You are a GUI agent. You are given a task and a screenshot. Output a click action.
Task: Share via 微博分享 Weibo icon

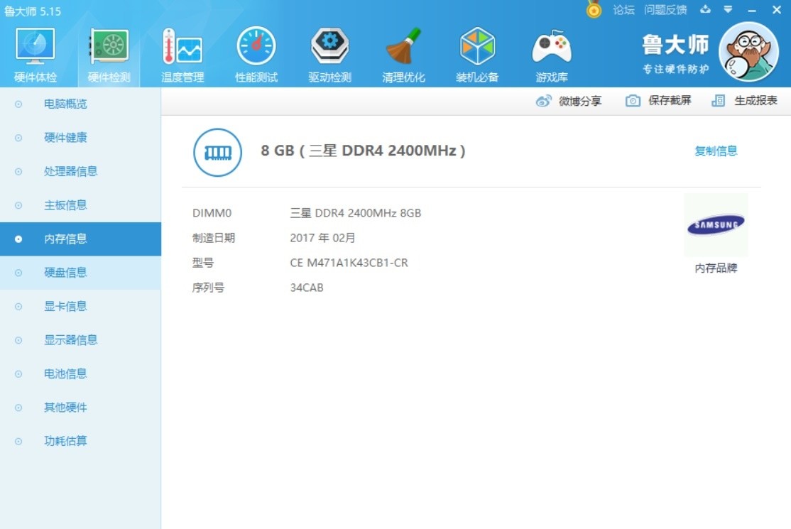(543, 101)
